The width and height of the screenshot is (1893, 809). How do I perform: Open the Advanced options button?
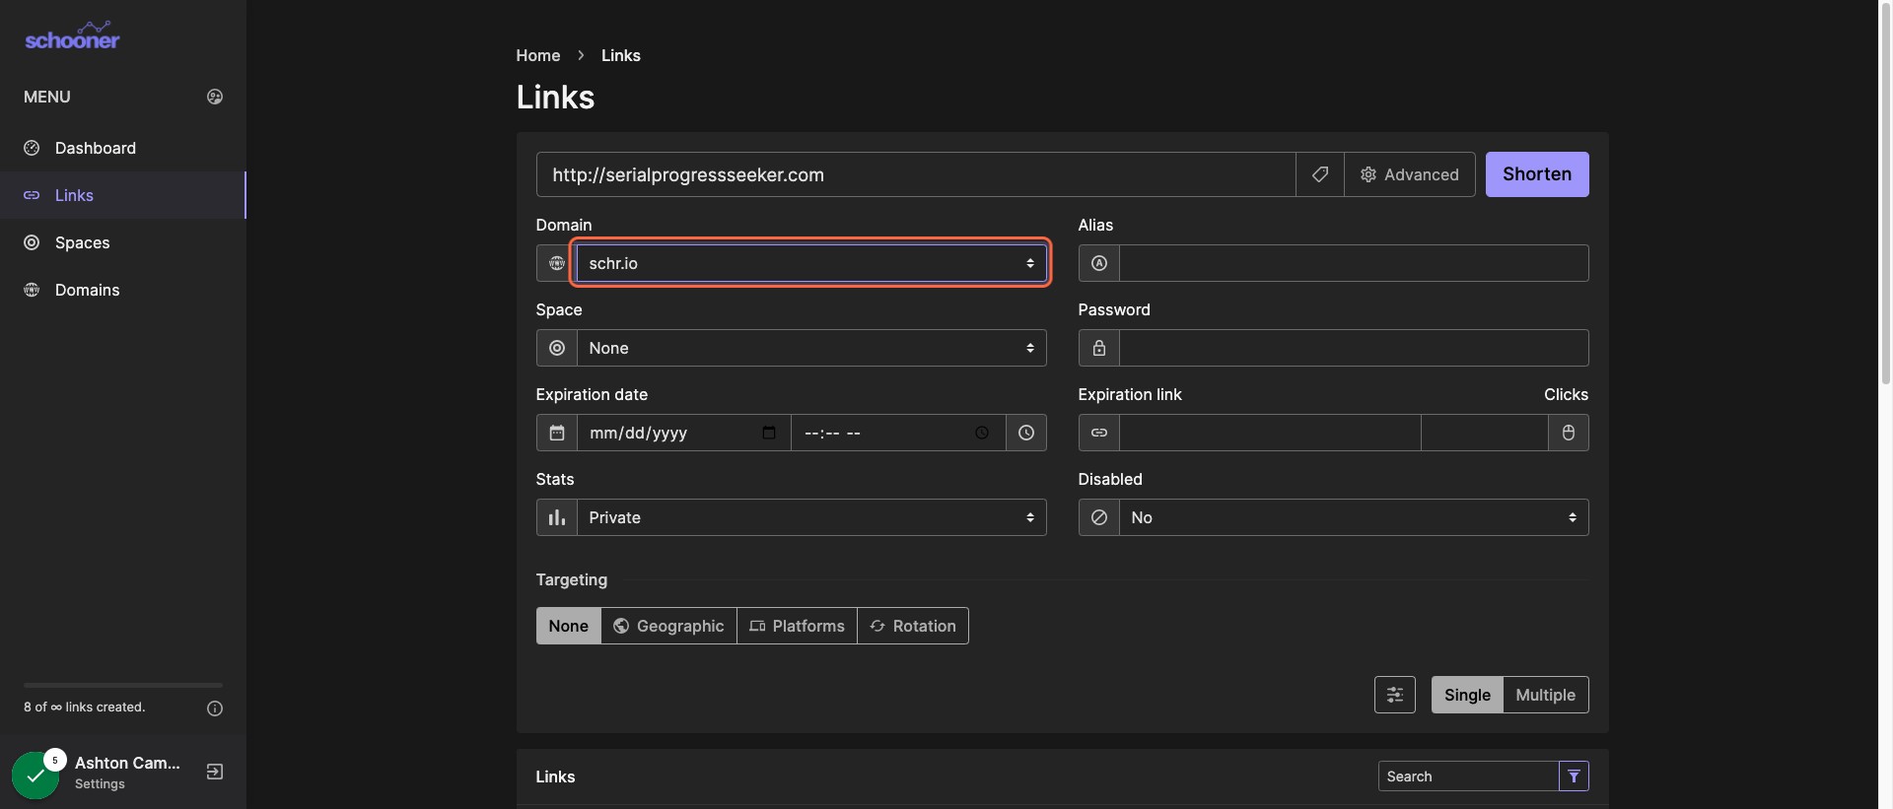(x=1410, y=174)
